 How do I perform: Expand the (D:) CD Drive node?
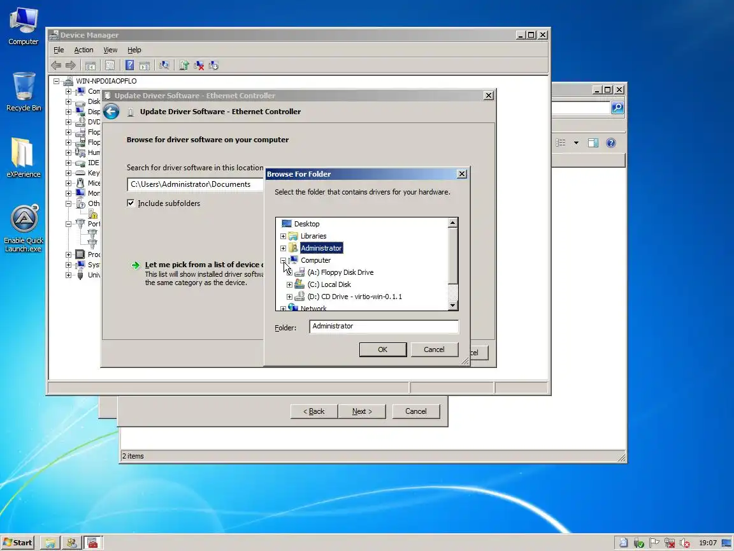coord(289,297)
